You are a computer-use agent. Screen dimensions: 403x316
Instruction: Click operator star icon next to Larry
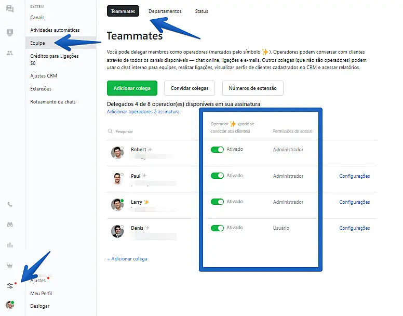coord(146,202)
